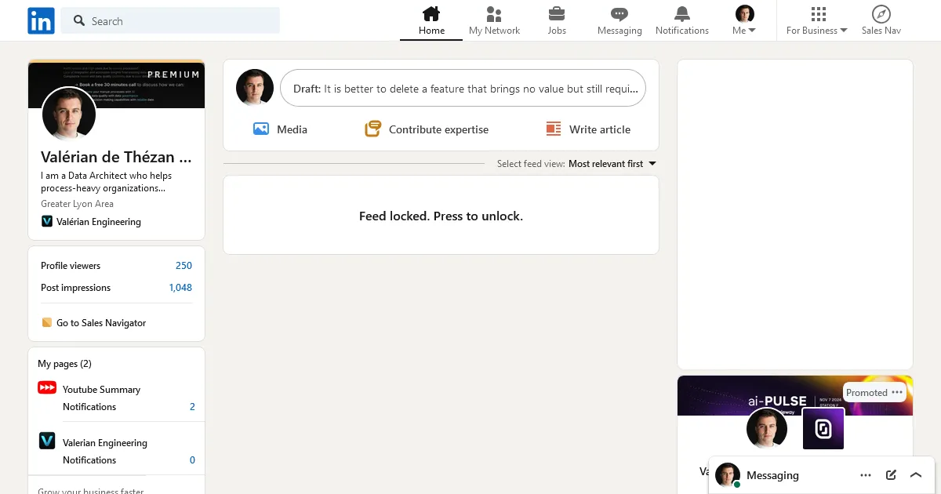
Task: Select the Contribute expertise icon
Action: click(x=373, y=129)
